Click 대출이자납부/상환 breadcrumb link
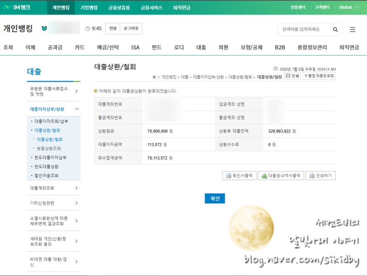The image size is (367, 276). [x=208, y=77]
